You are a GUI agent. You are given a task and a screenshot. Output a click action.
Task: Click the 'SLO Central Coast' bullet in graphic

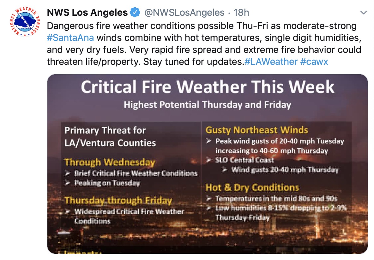[x=244, y=160]
